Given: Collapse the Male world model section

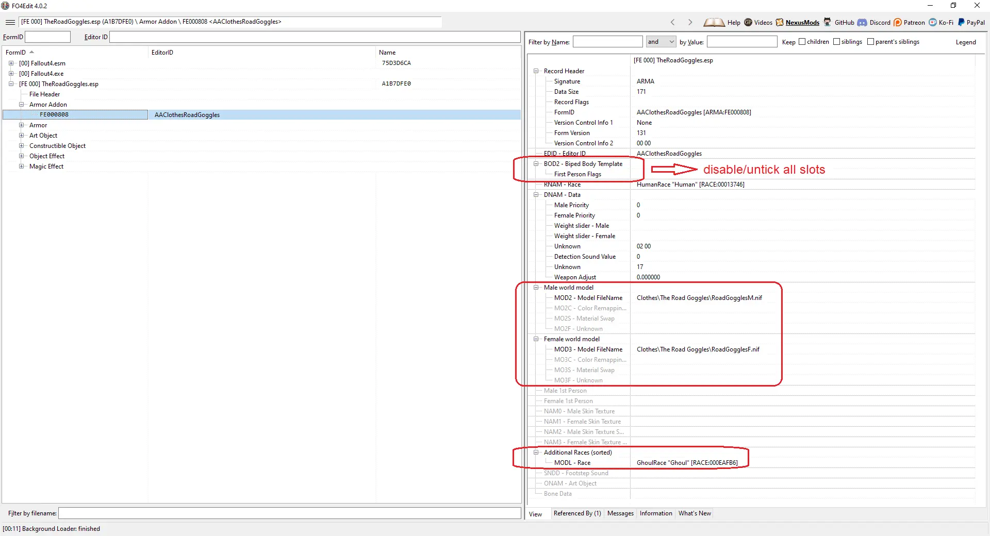Looking at the screenshot, I should pyautogui.click(x=536, y=288).
